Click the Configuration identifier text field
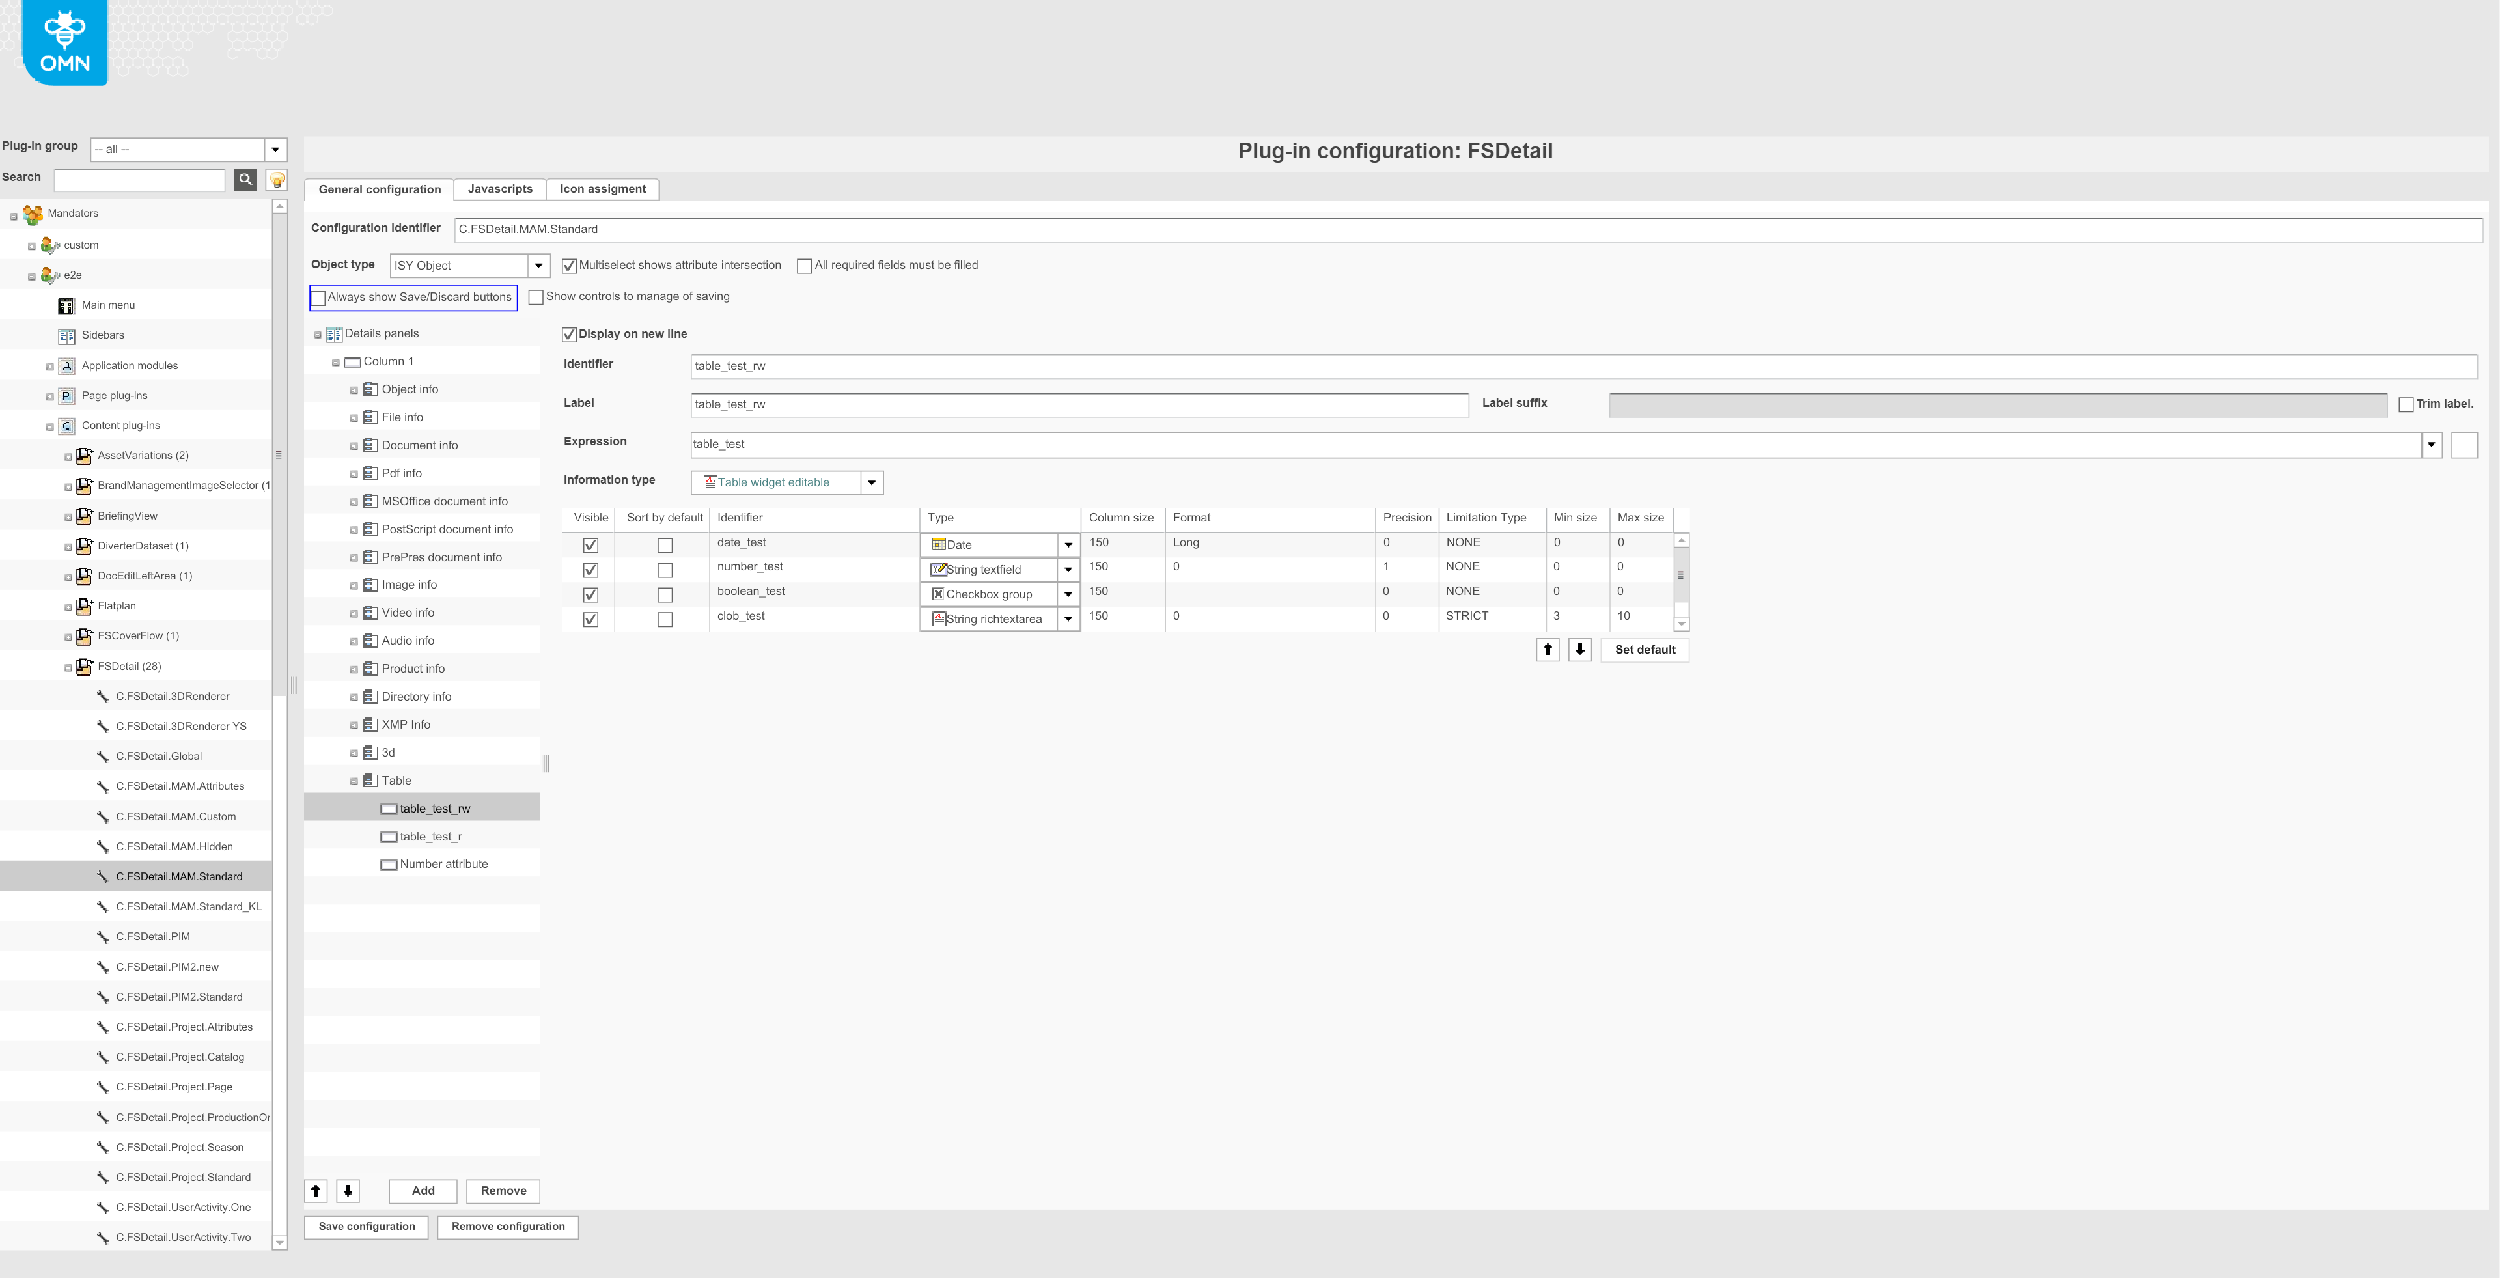Image resolution: width=2500 pixels, height=1278 pixels. pos(1467,230)
